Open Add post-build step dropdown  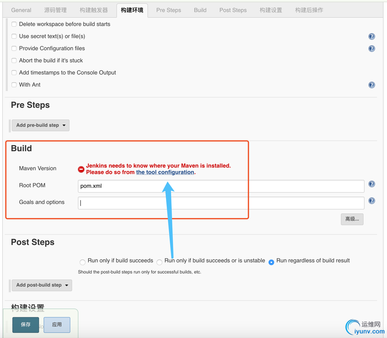(x=42, y=285)
